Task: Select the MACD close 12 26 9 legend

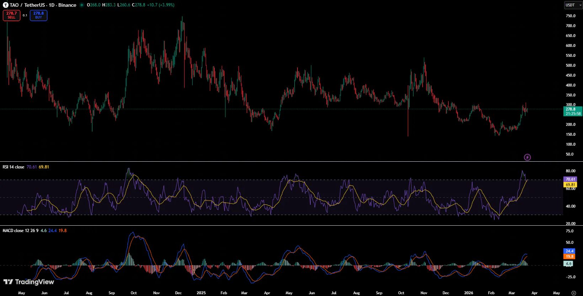Action: point(20,231)
